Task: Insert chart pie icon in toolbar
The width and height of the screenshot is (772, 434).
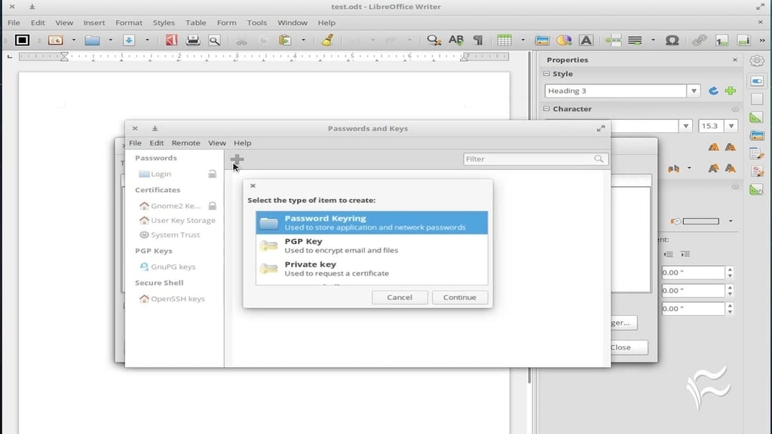Action: click(564, 41)
